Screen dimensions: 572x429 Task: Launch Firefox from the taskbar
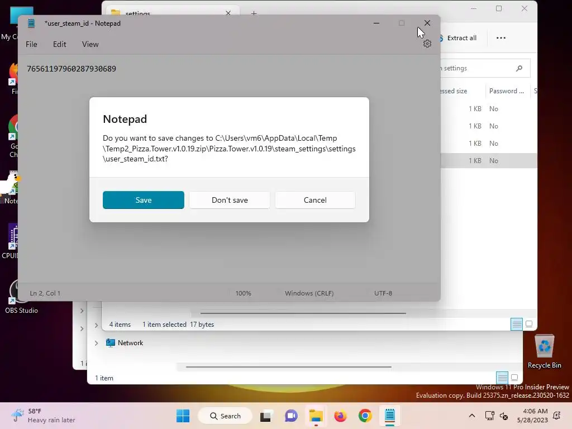pos(340,416)
